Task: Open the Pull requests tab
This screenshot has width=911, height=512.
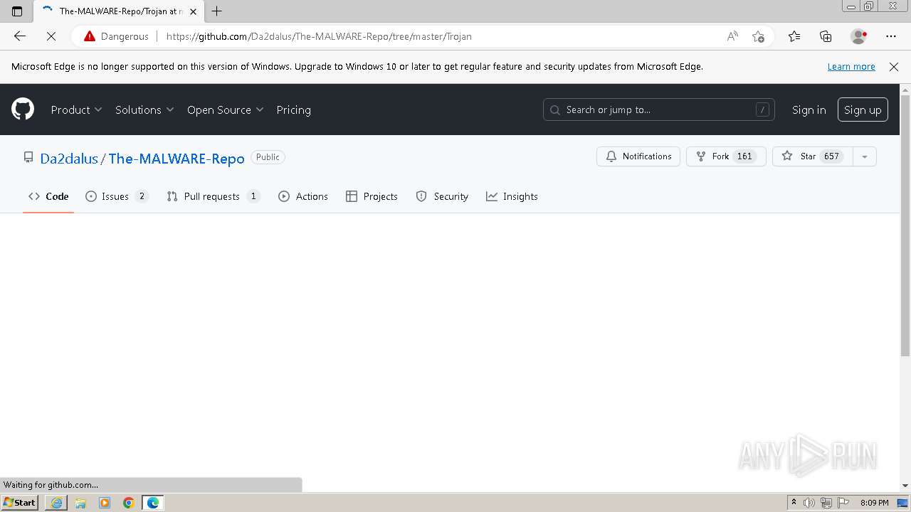Action: 214,196
